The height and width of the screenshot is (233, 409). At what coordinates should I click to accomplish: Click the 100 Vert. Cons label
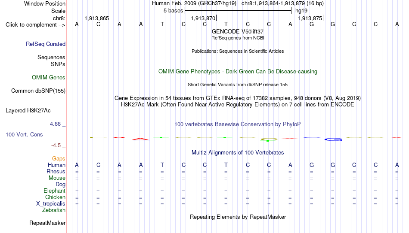coord(24,134)
